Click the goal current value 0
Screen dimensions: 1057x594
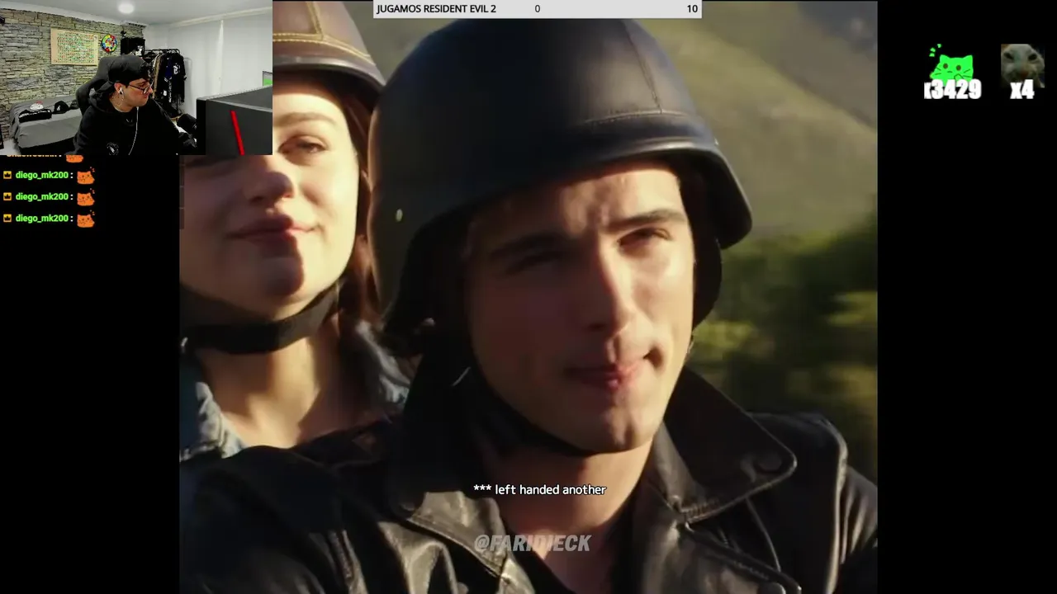537,9
